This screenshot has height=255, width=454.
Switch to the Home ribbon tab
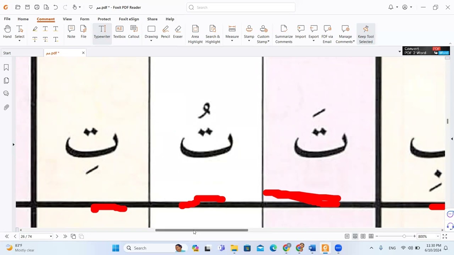click(23, 19)
